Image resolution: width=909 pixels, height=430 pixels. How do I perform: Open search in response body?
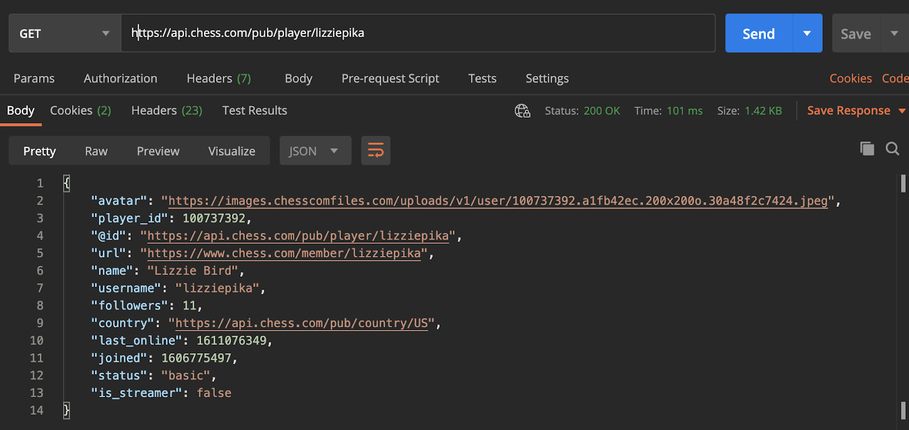(x=893, y=149)
